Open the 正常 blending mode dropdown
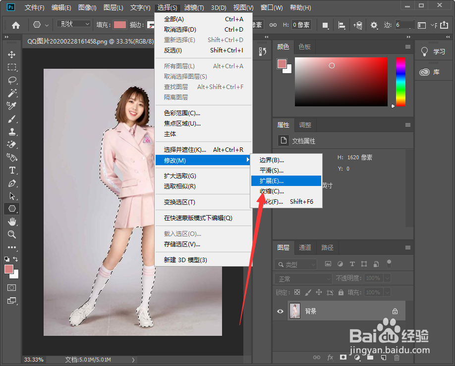The image size is (455, 366). pyautogui.click(x=303, y=278)
